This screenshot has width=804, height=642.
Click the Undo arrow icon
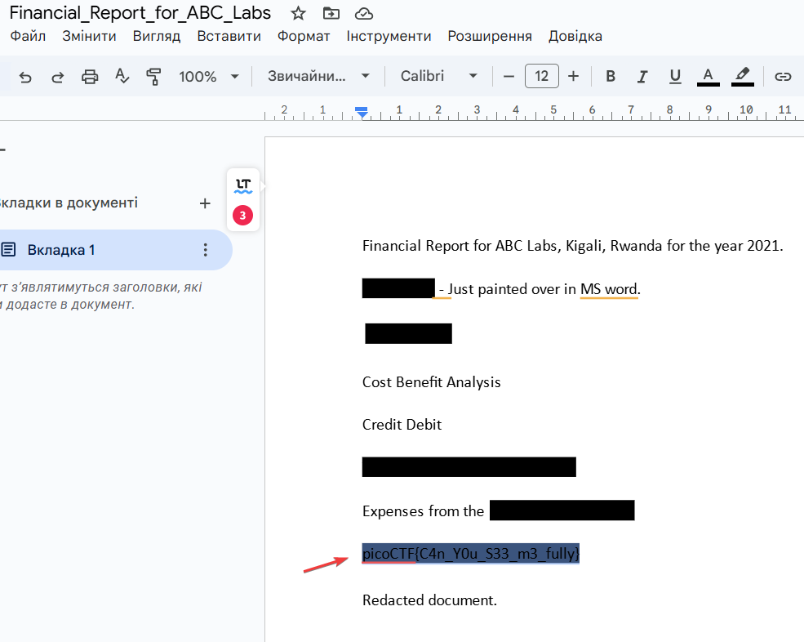(x=25, y=77)
